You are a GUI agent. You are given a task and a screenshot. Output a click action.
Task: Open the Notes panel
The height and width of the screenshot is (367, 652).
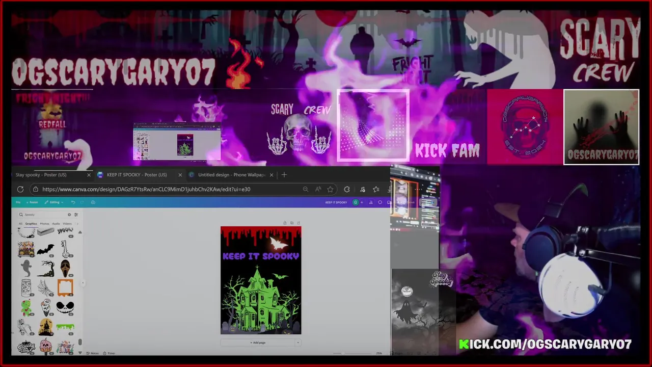(x=93, y=353)
